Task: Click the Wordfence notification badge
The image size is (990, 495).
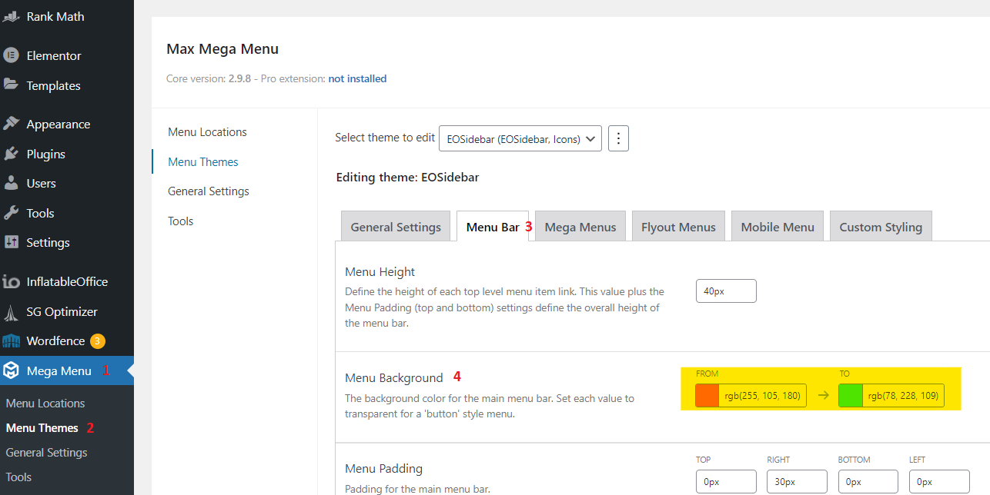Action: click(97, 341)
